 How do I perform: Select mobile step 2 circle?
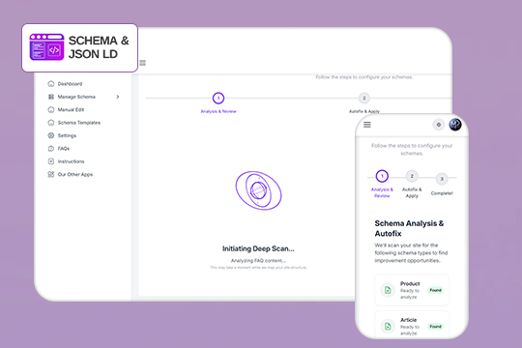tap(412, 176)
